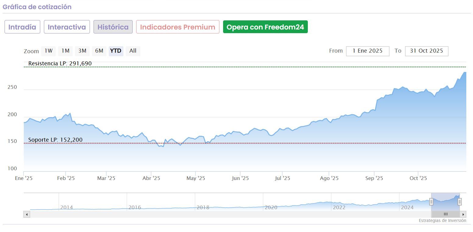The height and width of the screenshot is (232, 473).
Task: Click the right navigator range handle
Action: (x=460, y=202)
